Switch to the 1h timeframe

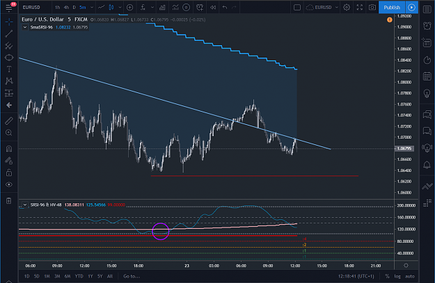[x=58, y=8]
